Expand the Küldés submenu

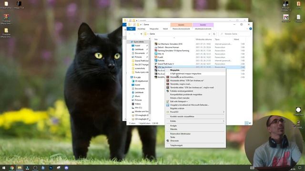[x=224, y=121]
